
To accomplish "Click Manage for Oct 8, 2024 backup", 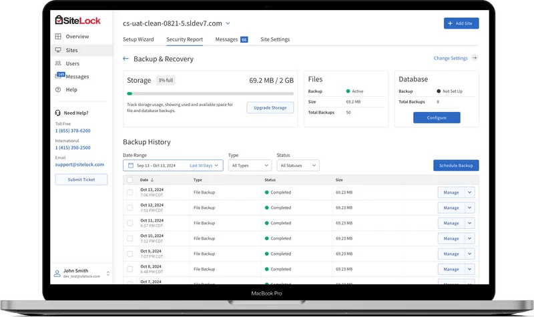I will tap(451, 269).
